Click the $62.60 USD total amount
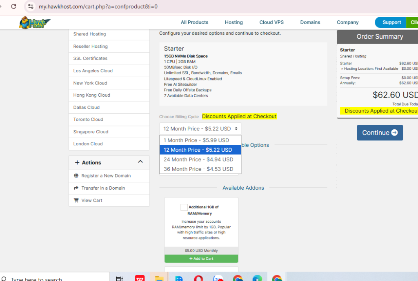418x281 pixels. coord(395,95)
